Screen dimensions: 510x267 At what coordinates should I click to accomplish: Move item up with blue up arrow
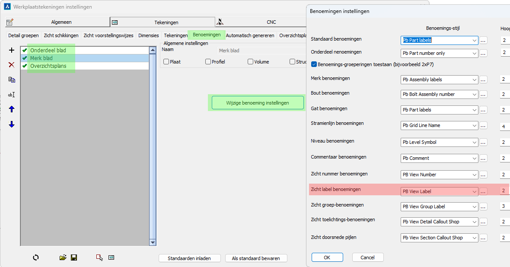(x=12, y=109)
